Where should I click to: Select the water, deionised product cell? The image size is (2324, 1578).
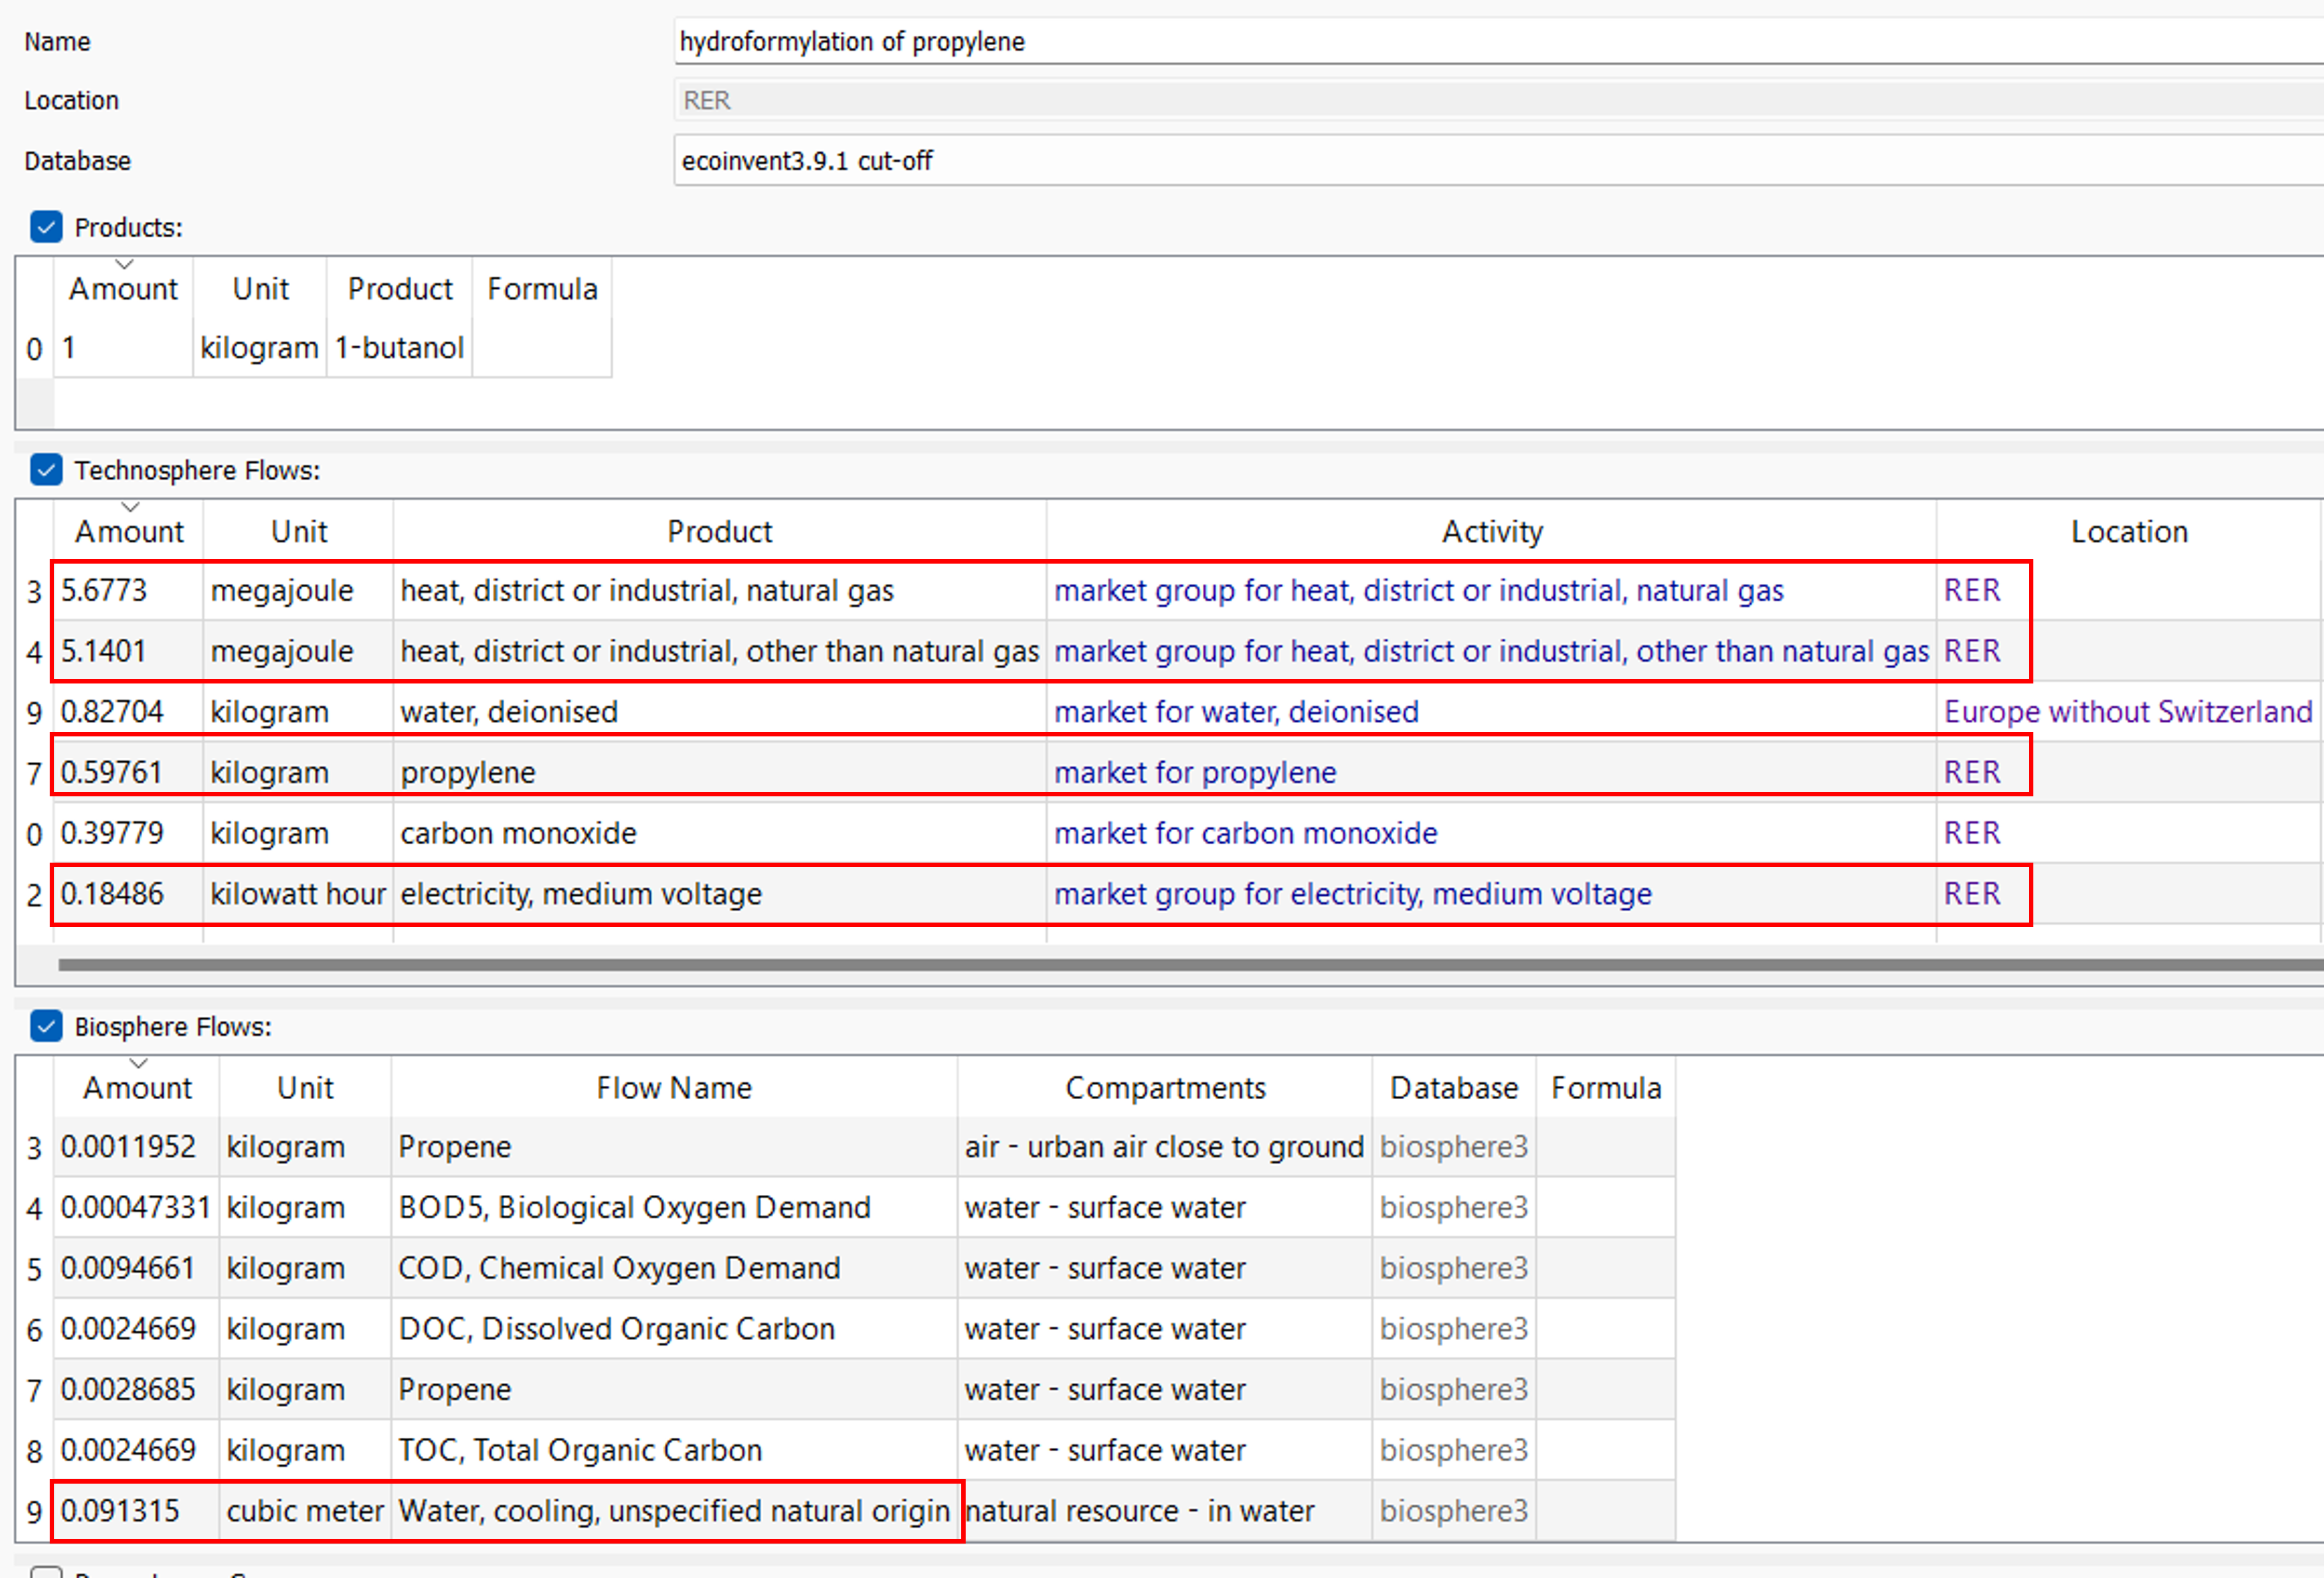(720, 712)
